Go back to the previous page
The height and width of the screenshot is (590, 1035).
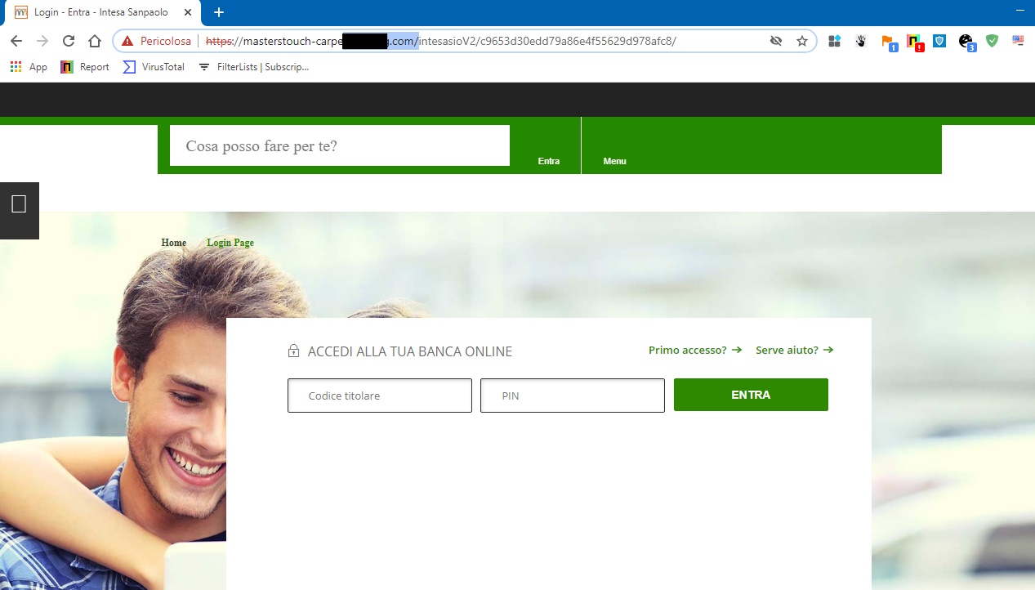click(16, 41)
